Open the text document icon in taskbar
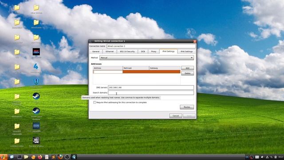The image size is (284, 160). coord(47,157)
